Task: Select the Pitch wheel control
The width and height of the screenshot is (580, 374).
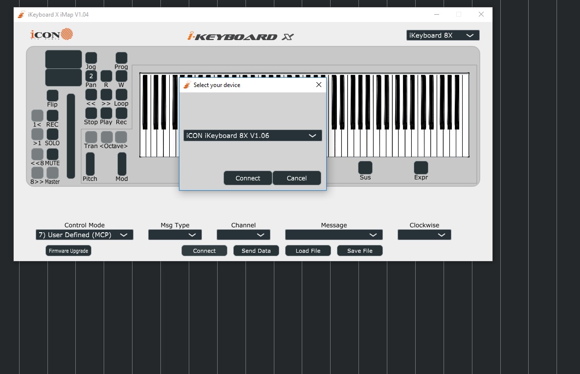Action: point(90,164)
